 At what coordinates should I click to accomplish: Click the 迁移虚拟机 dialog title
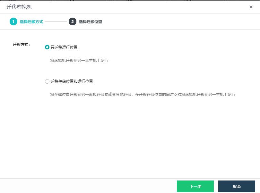pos(19,7)
